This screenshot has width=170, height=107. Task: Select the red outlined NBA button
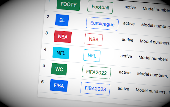(x=94, y=39)
